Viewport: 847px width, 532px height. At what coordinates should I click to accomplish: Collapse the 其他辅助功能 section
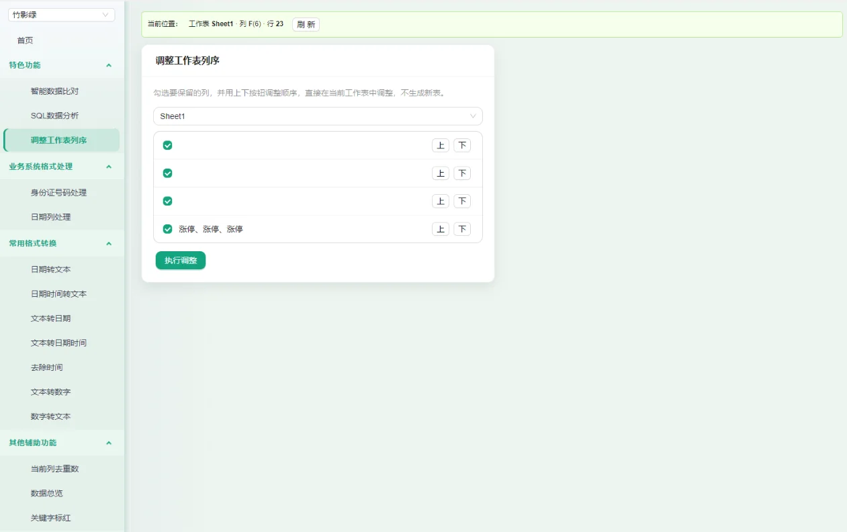[x=62, y=443]
